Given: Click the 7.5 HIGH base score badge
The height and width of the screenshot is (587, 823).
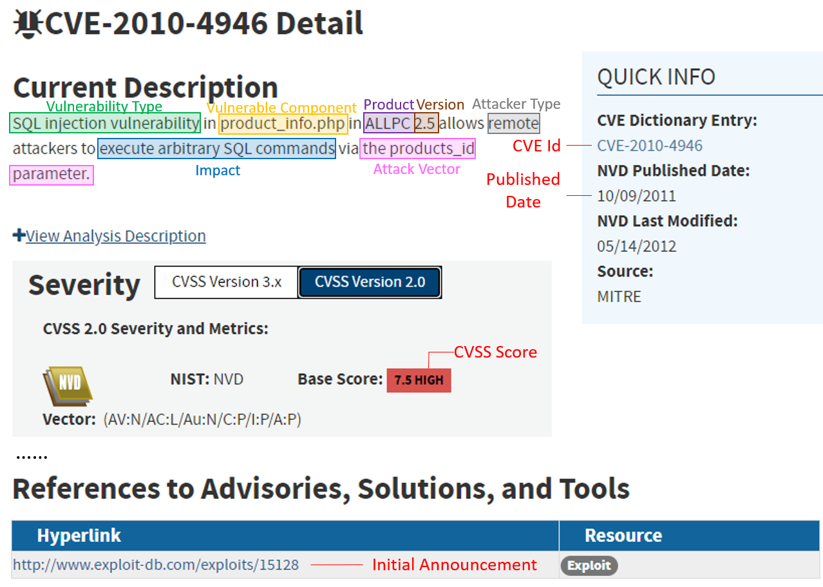Looking at the screenshot, I should (419, 380).
